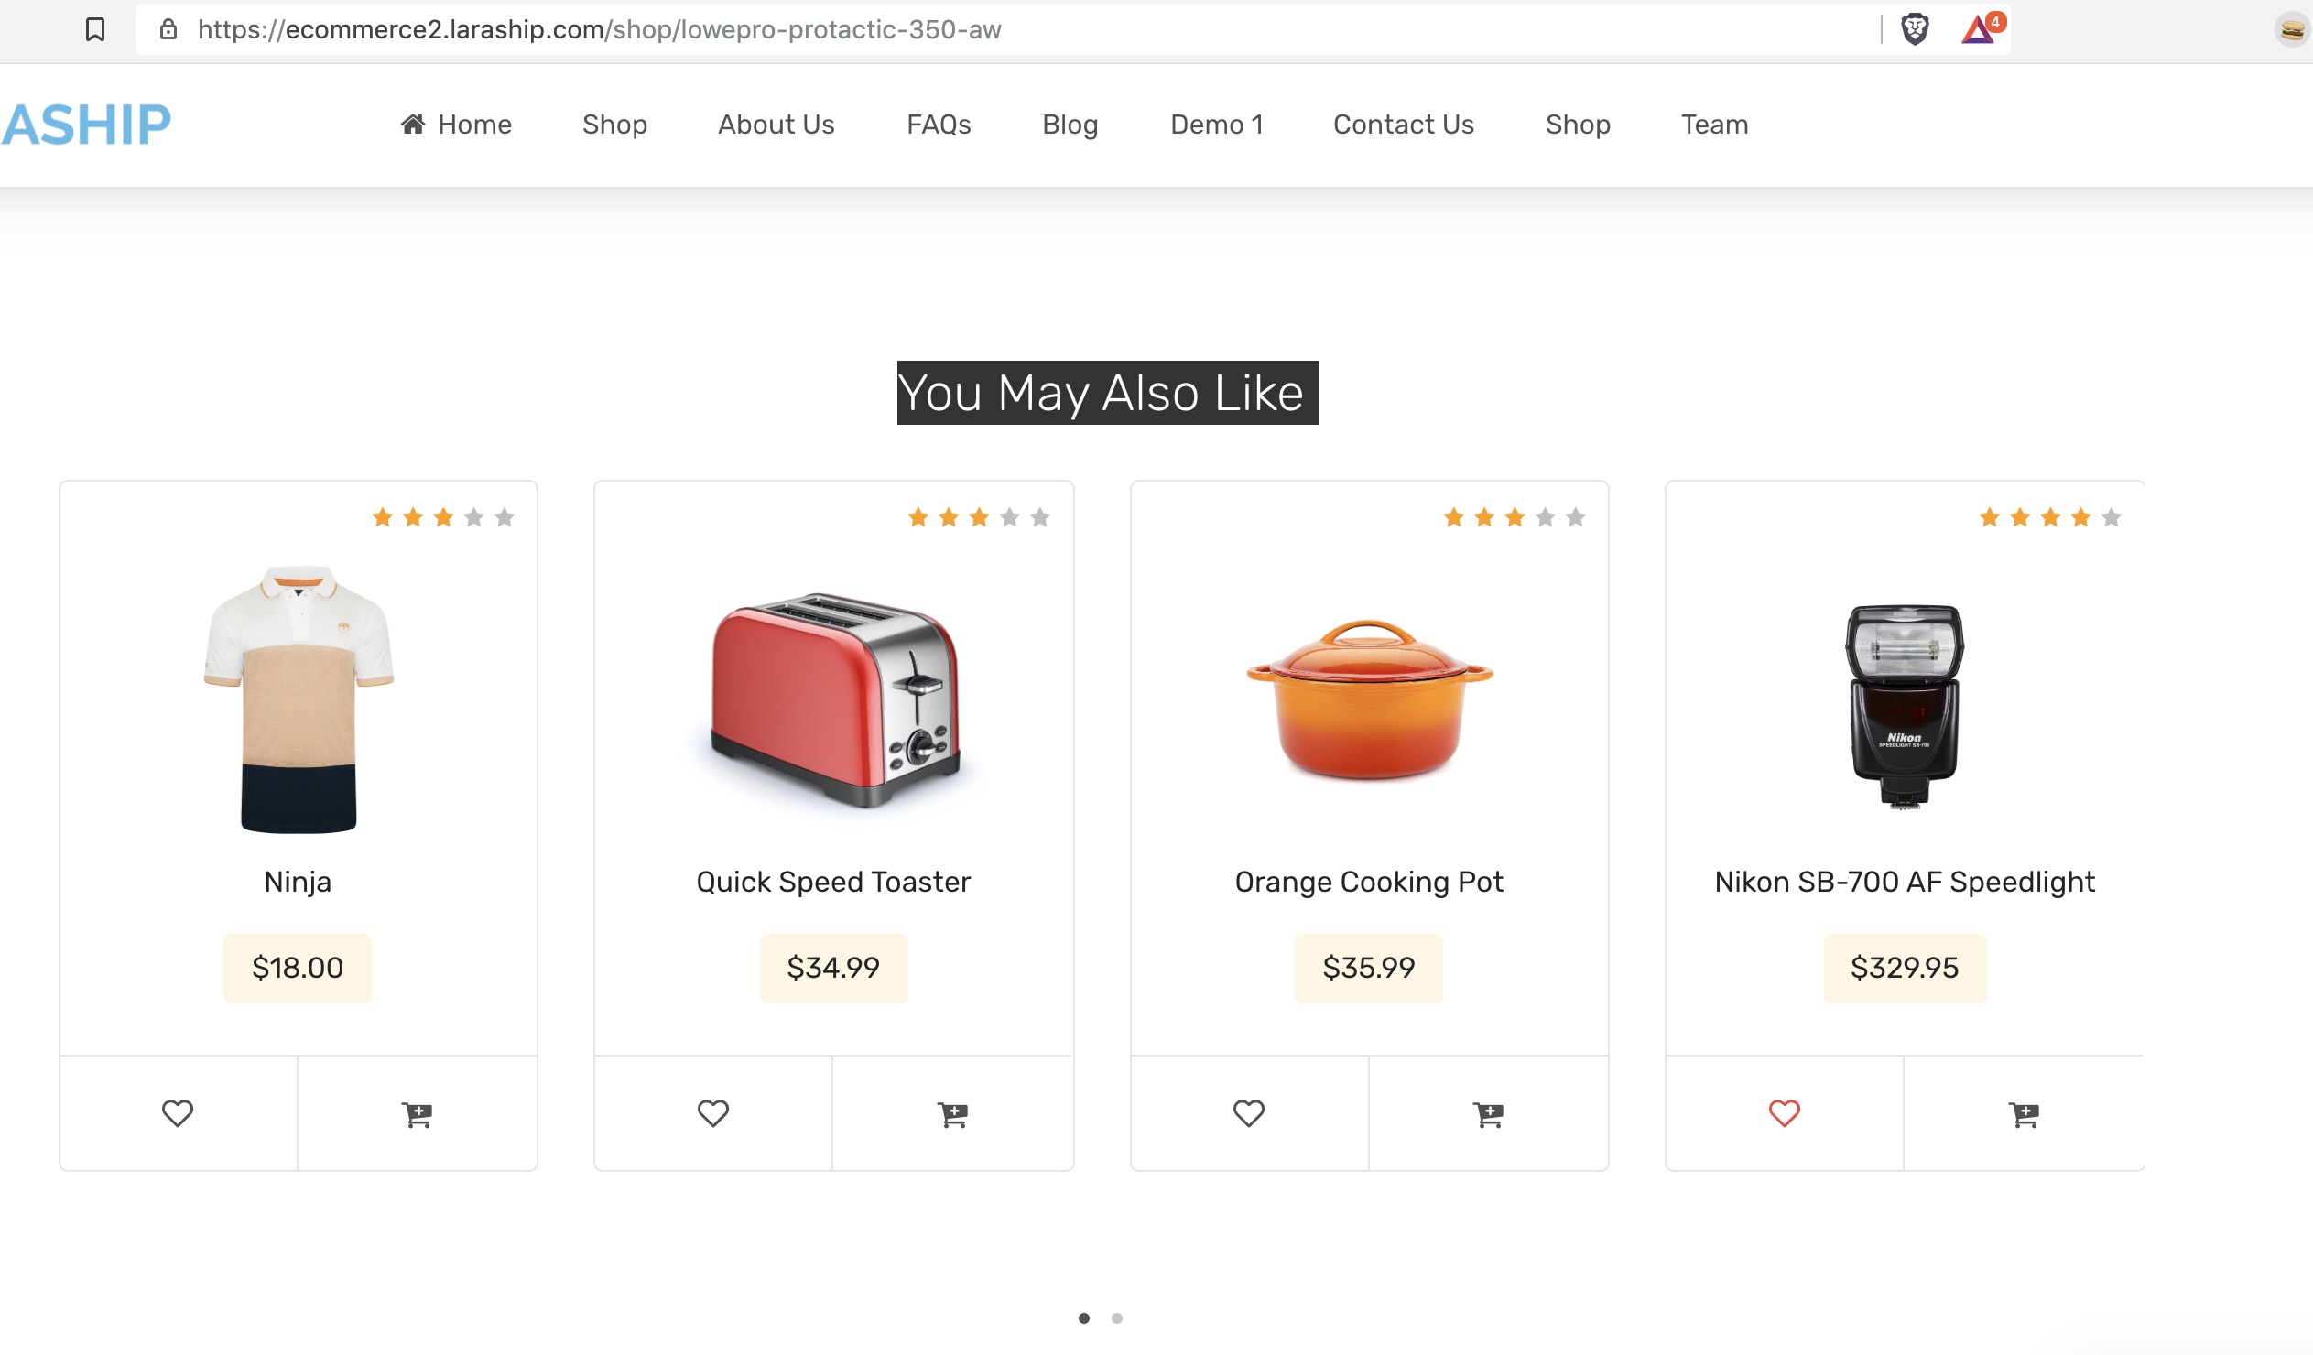Go to Home menu item
Viewport: 2313px width, 1355px height.
[x=456, y=124]
